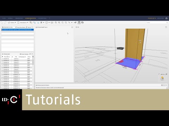Select the highlighted blue presentation row

pos(18,30)
